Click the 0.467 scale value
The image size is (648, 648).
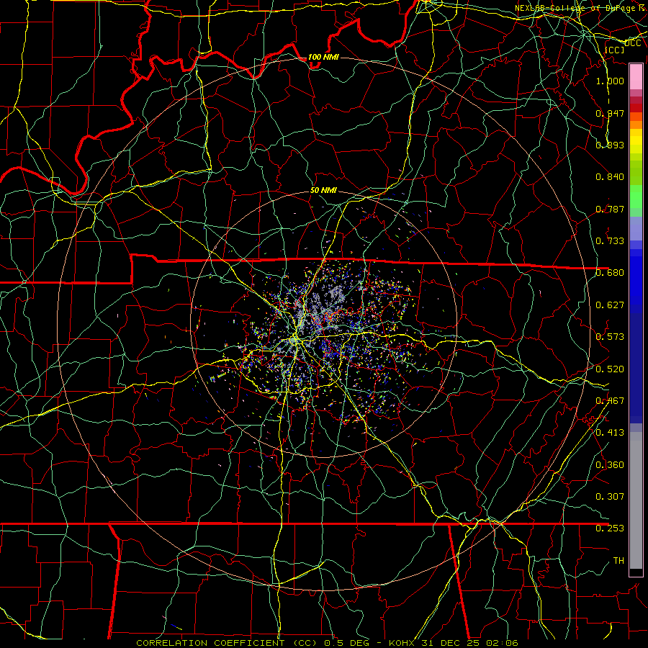point(610,401)
